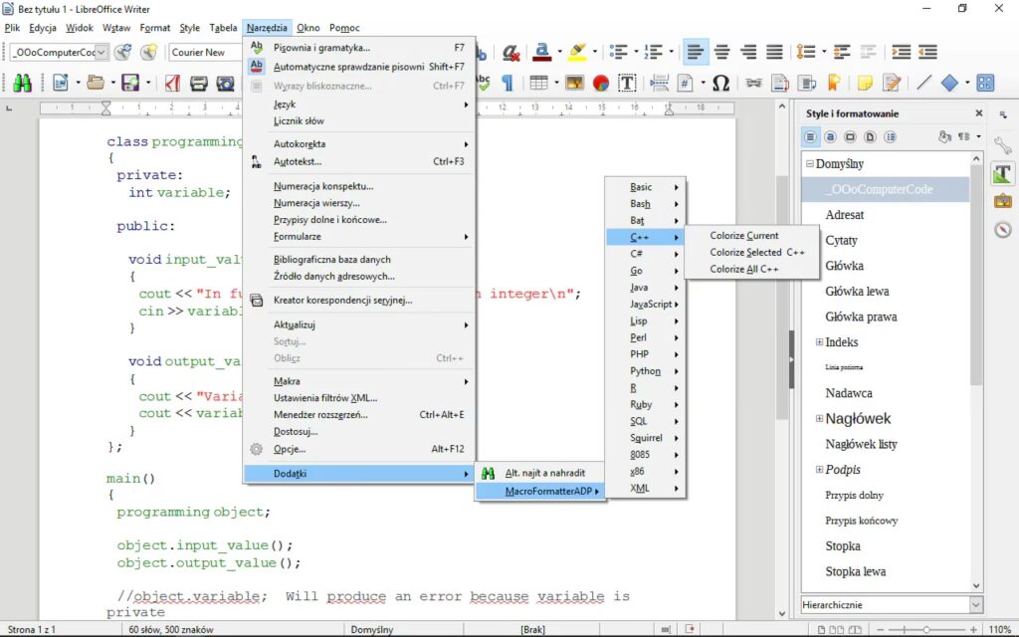Click the Export as PDF icon

click(x=173, y=84)
